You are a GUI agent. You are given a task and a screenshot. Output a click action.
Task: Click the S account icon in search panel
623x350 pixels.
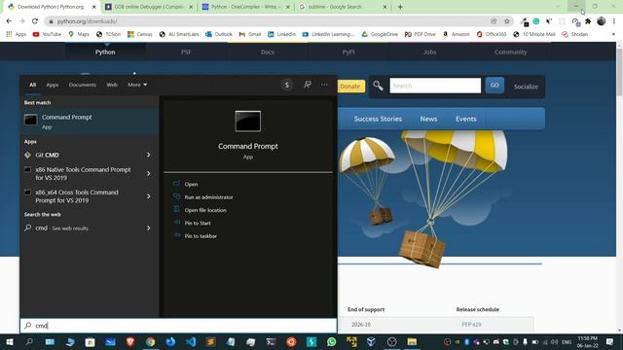pos(287,85)
